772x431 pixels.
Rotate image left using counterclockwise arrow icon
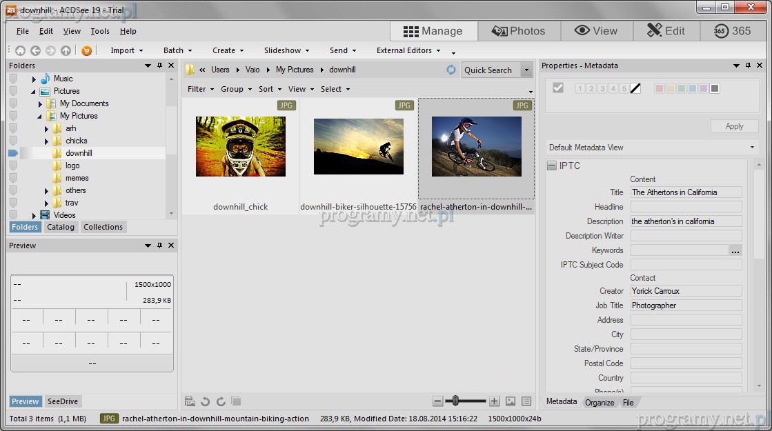pyautogui.click(x=205, y=401)
